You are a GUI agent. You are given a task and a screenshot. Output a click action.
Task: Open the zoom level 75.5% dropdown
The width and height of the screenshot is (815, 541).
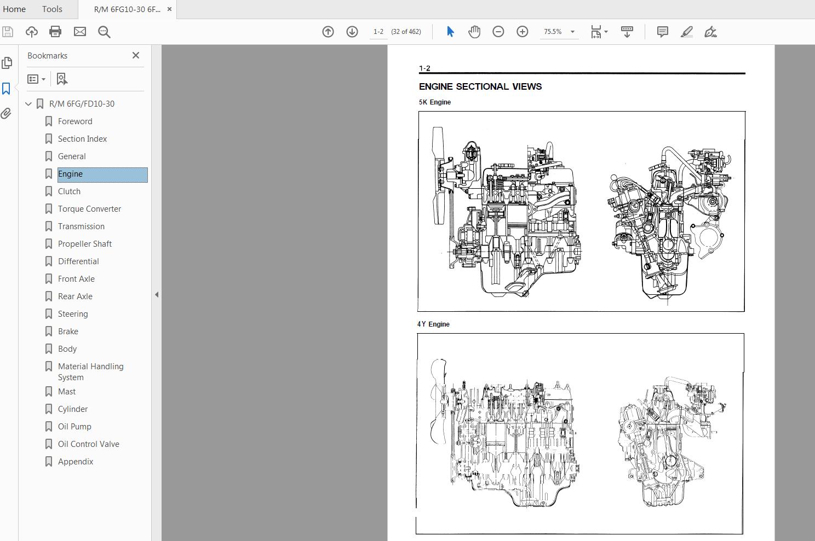click(572, 32)
